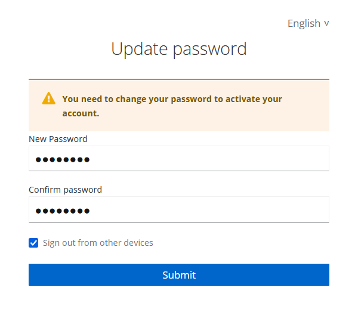
Task: Click the orange top border of the alert
Action: 179,79
